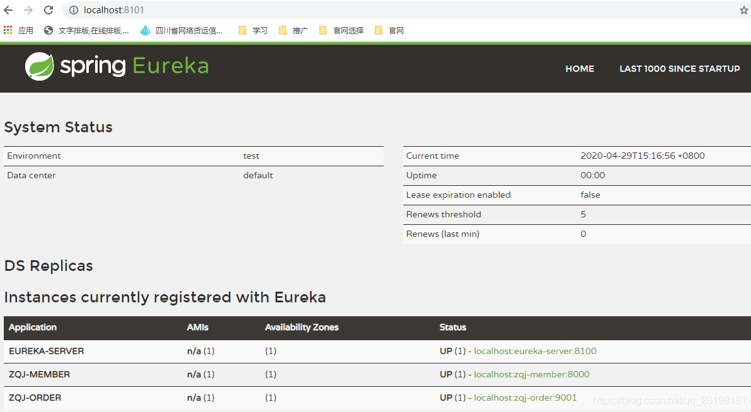Click the browser back navigation arrow
Viewport: 751px width, 412px height.
9,9
